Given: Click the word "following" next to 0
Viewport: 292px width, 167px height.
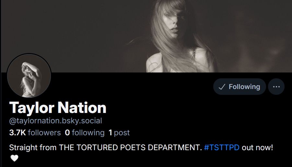Looking at the screenshot, I should tap(88, 133).
